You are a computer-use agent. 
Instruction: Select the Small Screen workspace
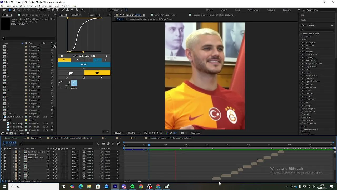(x=254, y=10)
